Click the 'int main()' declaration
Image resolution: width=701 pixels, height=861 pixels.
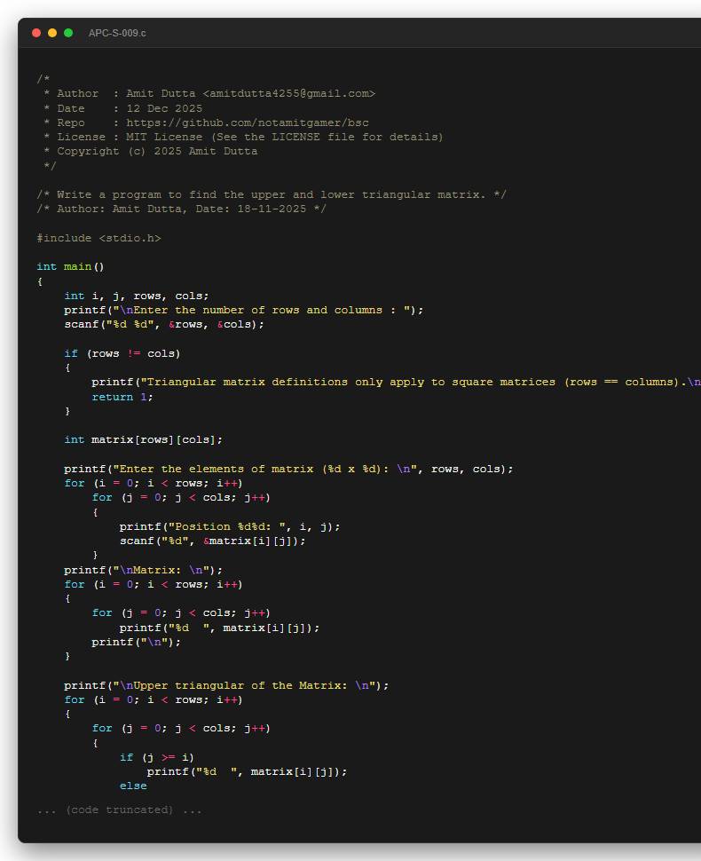[x=70, y=267]
